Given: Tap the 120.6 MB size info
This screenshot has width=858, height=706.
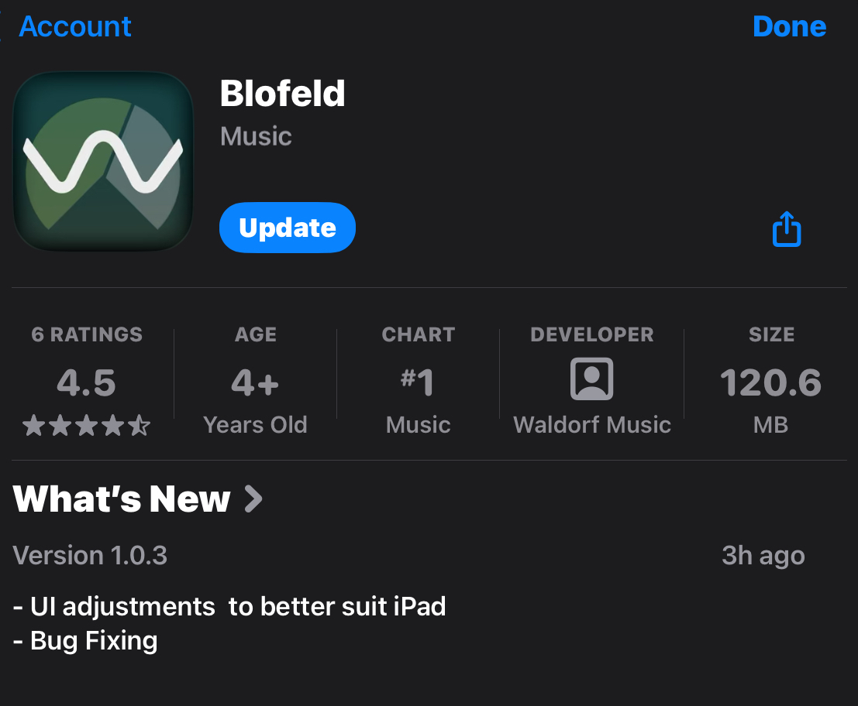Looking at the screenshot, I should coord(770,382).
